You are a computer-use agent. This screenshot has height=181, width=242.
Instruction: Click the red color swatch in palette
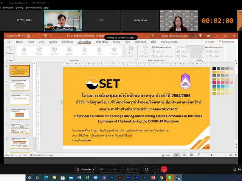click(214, 83)
